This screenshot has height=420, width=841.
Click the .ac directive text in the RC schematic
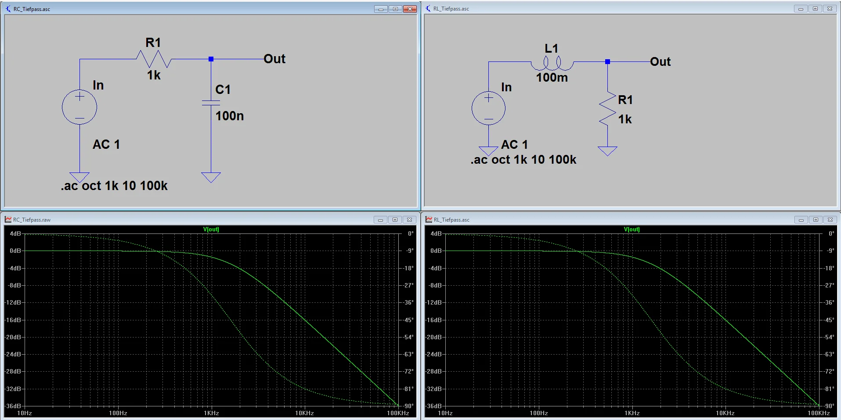tap(114, 186)
